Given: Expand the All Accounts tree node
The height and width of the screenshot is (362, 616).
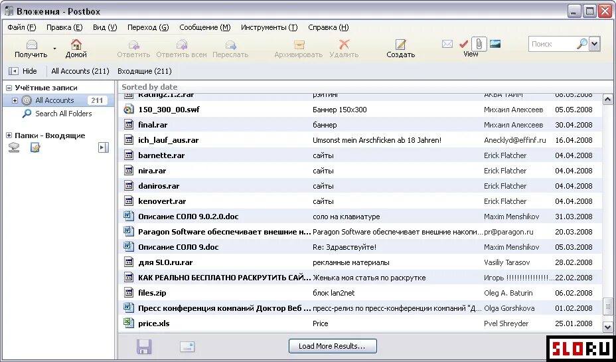Looking at the screenshot, I should click(15, 100).
